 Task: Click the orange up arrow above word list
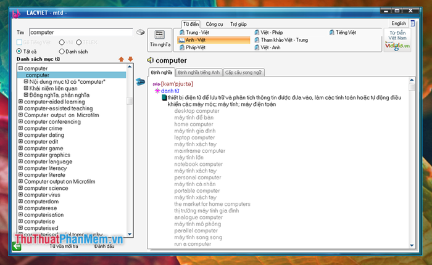121,59
